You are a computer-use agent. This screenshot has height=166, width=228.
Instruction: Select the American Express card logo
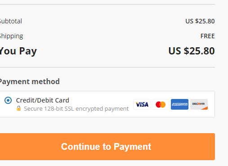[x=179, y=104]
